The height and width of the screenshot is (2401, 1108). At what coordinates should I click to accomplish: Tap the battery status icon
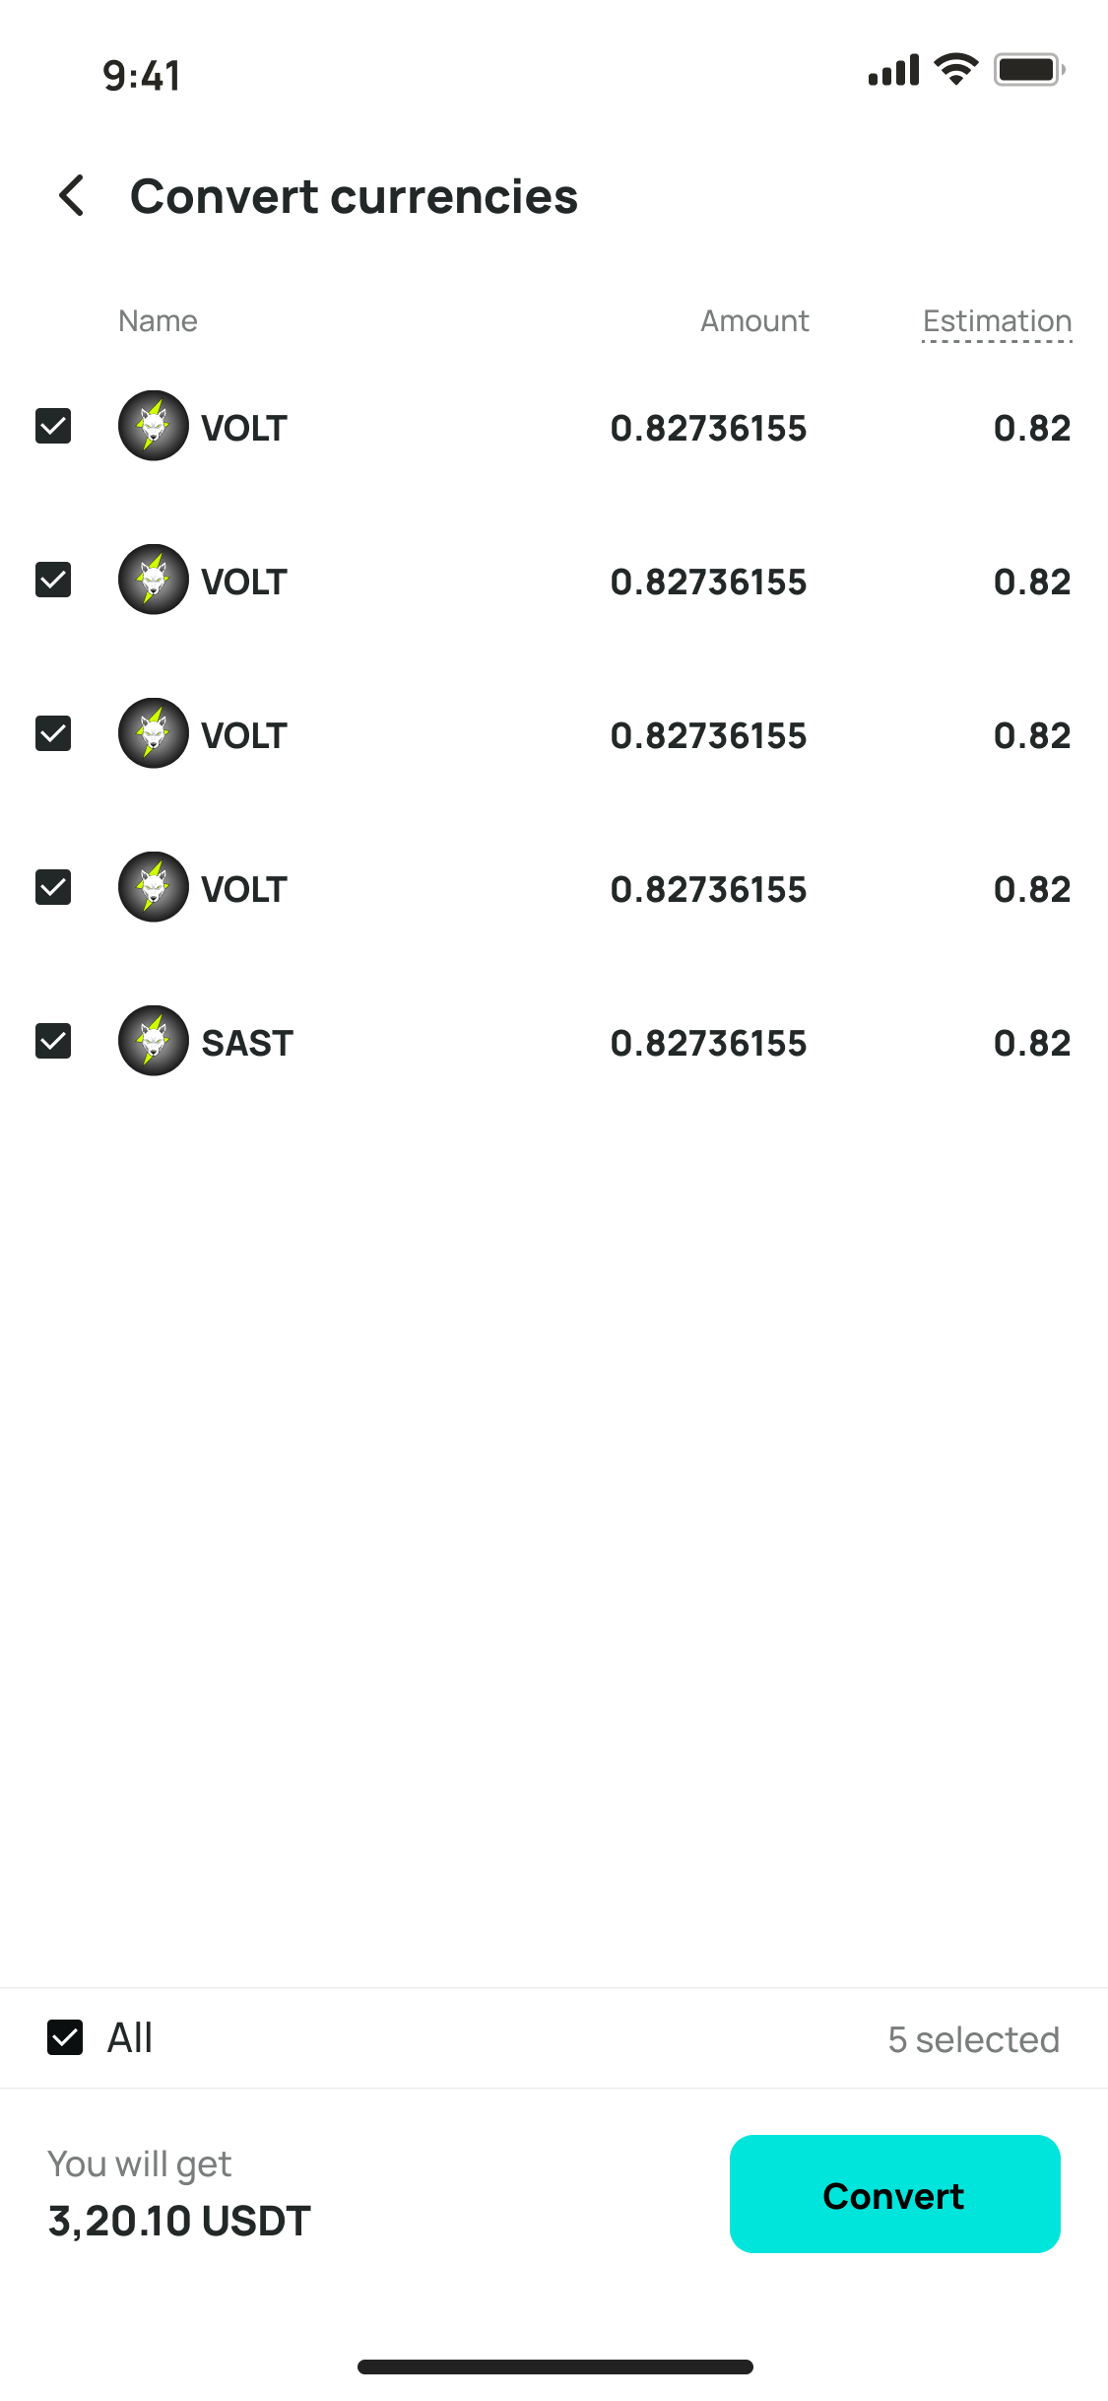1029,70
